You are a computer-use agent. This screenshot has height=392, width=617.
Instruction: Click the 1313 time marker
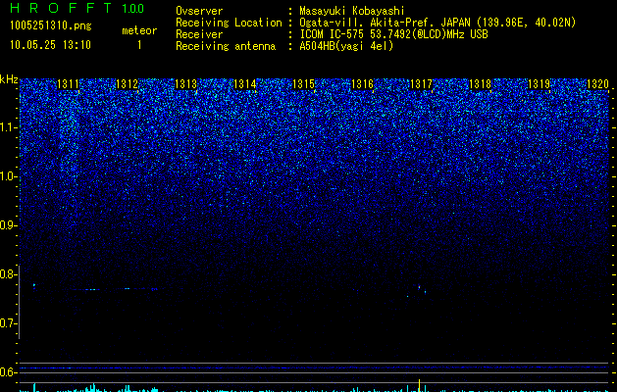[185, 84]
